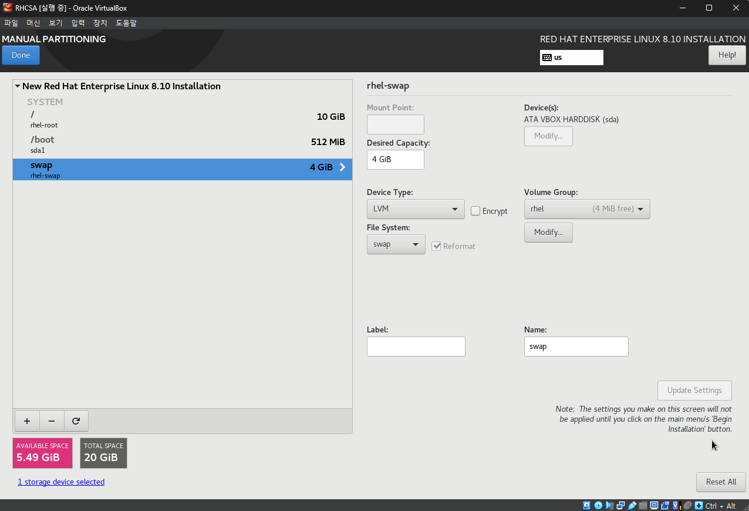This screenshot has height=511, width=749.
Task: Click the keyboard layout us indicator
Action: 572,58
